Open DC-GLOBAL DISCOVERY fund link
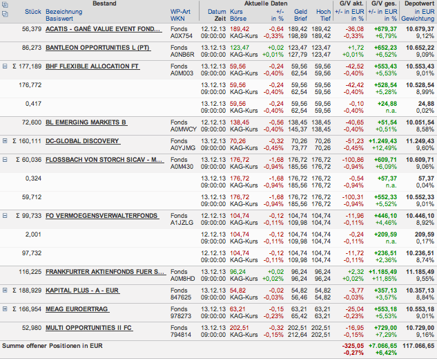This screenshot has height=359, width=437. click(83, 141)
